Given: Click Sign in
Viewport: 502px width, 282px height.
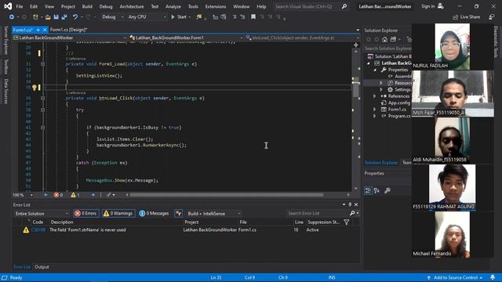Looking at the screenshot, I should 427,6.
